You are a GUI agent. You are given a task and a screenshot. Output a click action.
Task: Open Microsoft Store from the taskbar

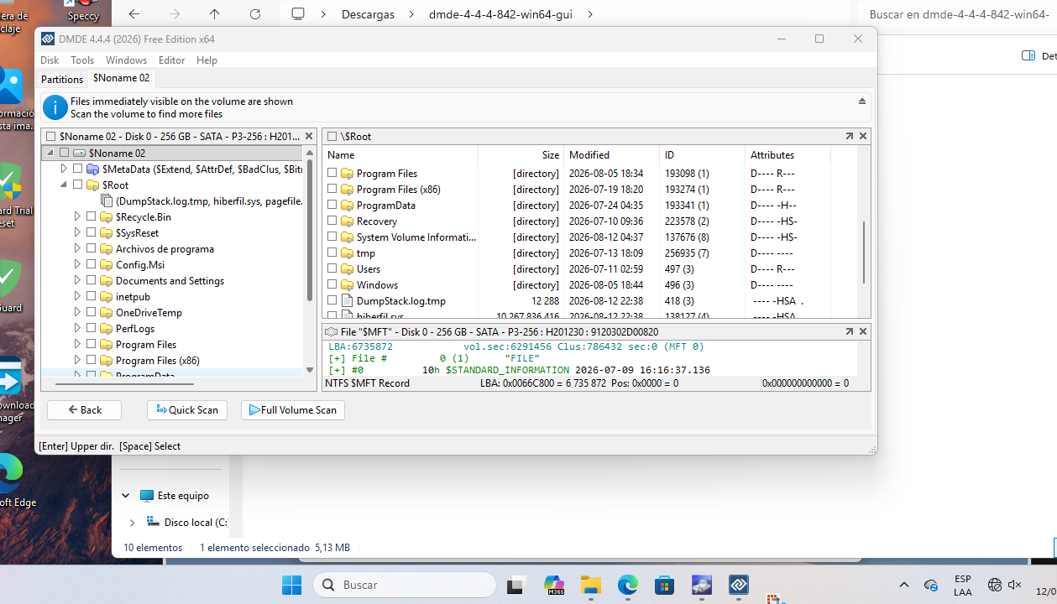(x=665, y=585)
